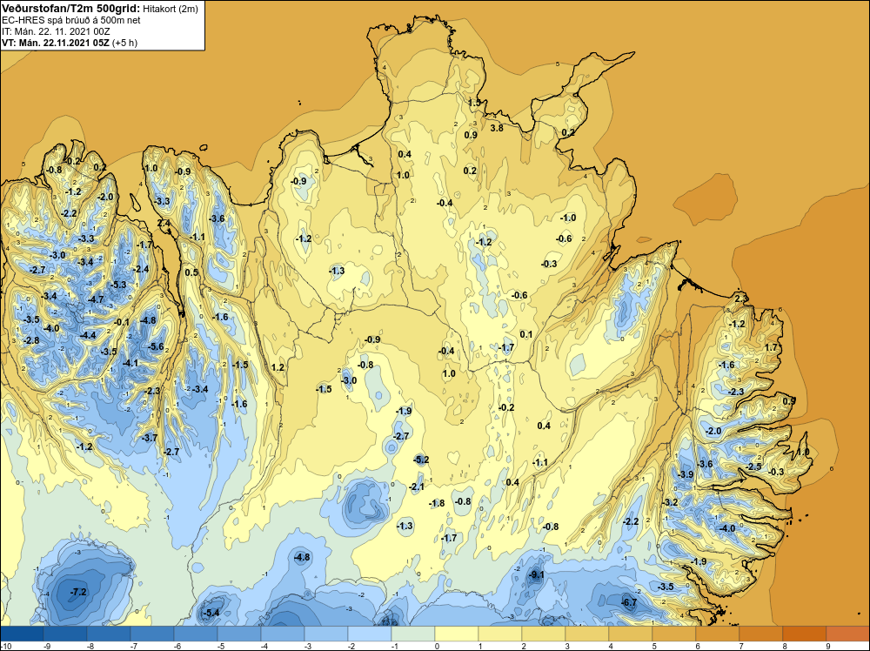Select the 2.3 value on east coast

[x=741, y=299]
